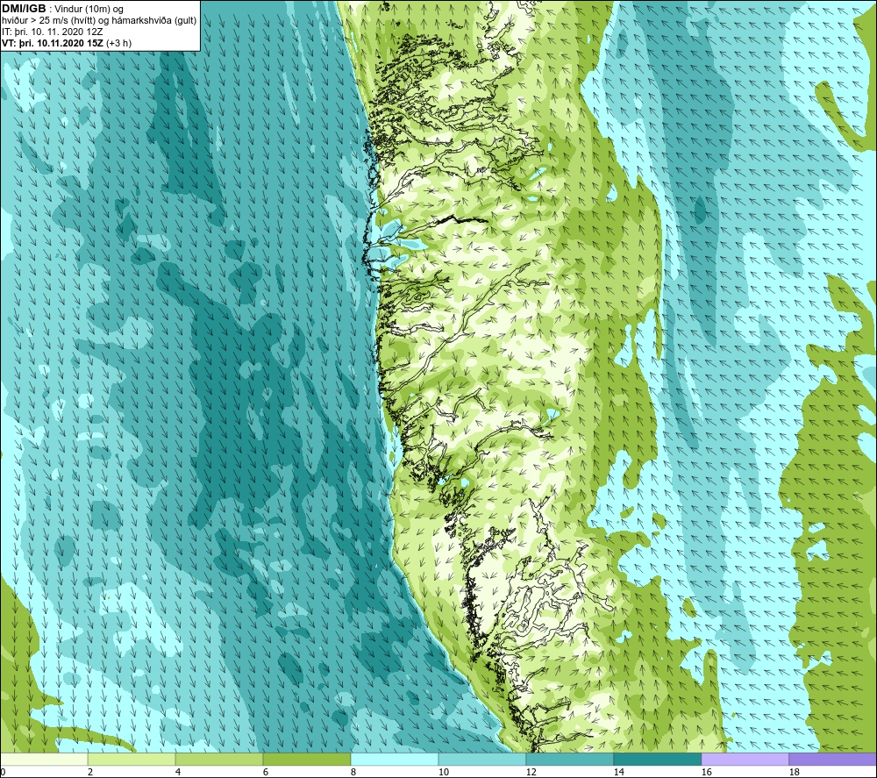Click the scale label '4'

pos(178,773)
